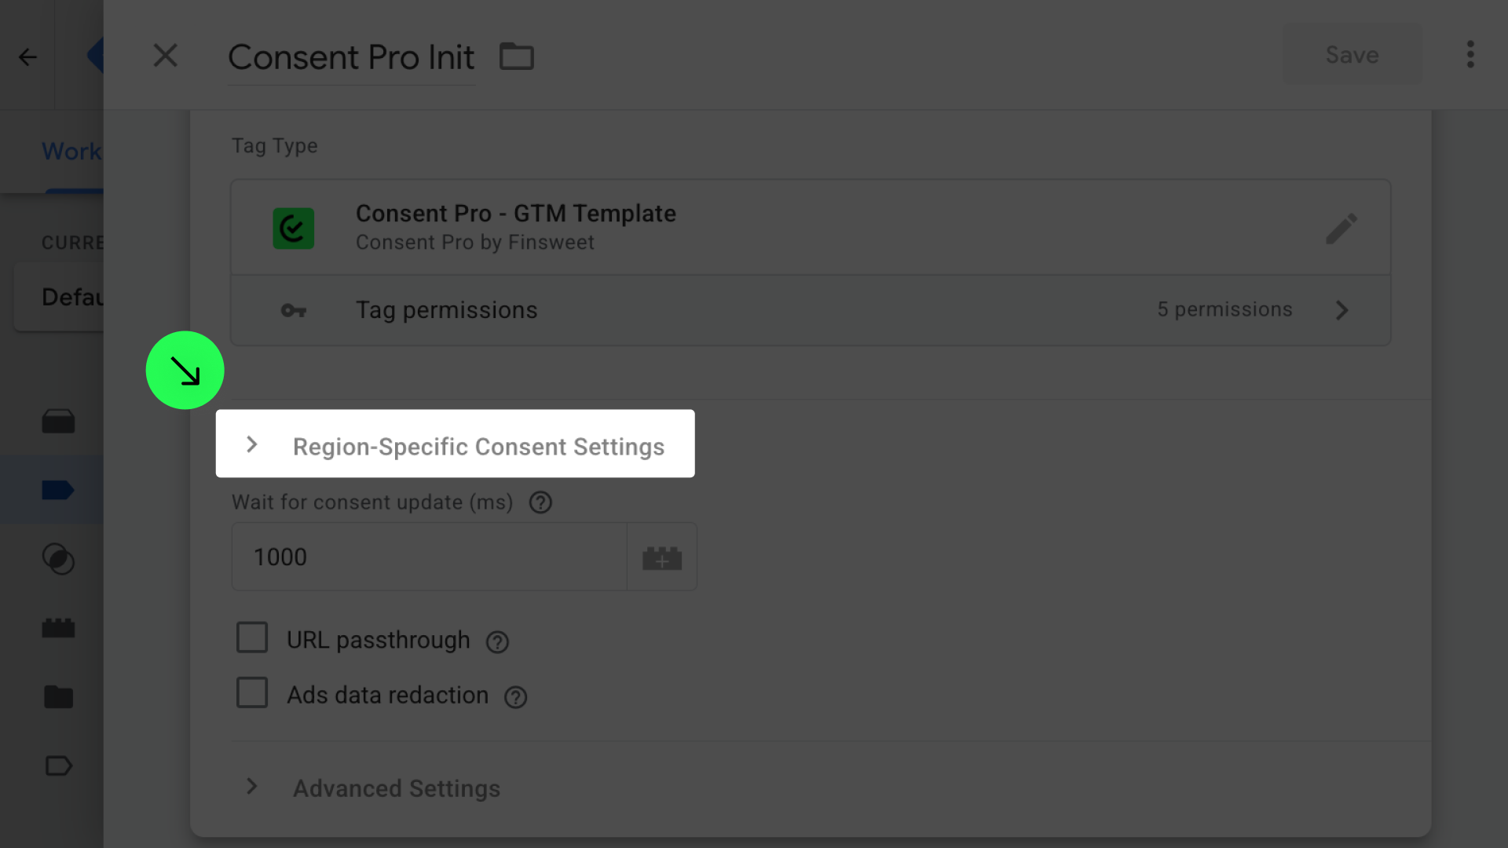Click help icon next to URL passthrough
This screenshot has width=1508, height=848.
tap(497, 642)
